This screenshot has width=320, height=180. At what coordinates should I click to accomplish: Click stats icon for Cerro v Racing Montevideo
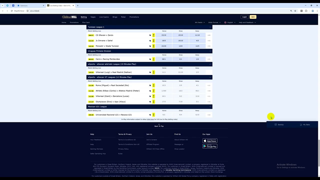(x=150, y=59)
